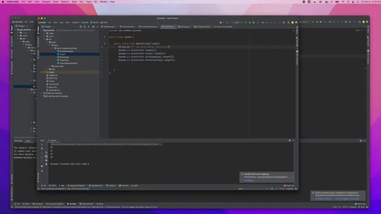Select YoutubeApplication class in project tree
This screenshot has width=381, height=214.
[67, 63]
